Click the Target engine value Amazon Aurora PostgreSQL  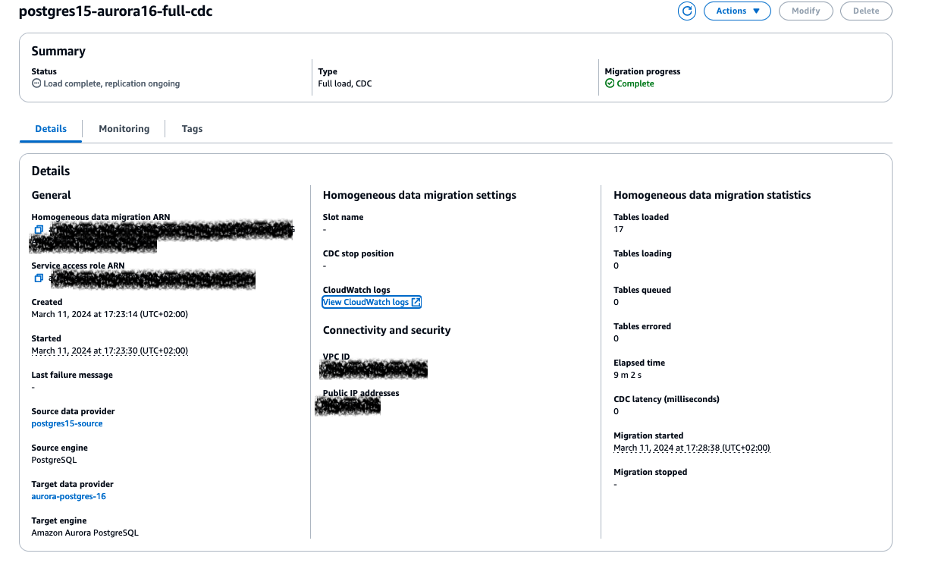click(85, 533)
